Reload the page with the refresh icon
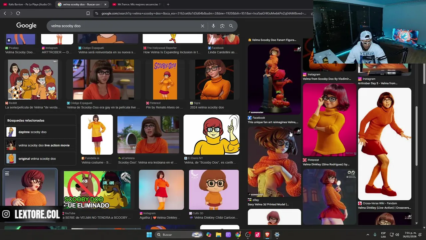The image size is (426, 240). [18, 13]
